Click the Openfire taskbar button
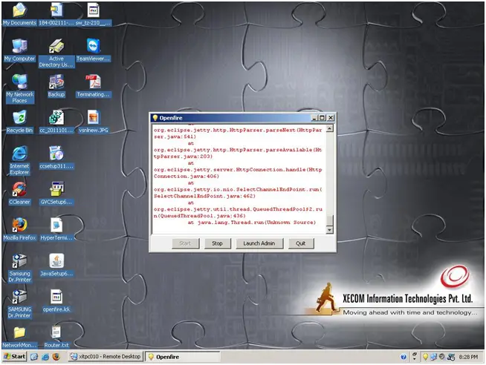The image size is (486, 365). coord(183,357)
